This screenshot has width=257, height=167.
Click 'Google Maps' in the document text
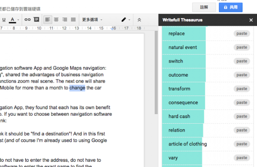[x=67, y=68]
